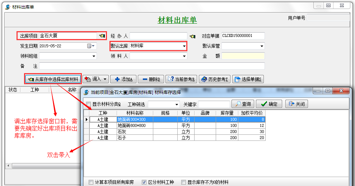Expand the 调入 import dropdown arrow
The height and width of the screenshot is (186, 355).
coord(105,79)
